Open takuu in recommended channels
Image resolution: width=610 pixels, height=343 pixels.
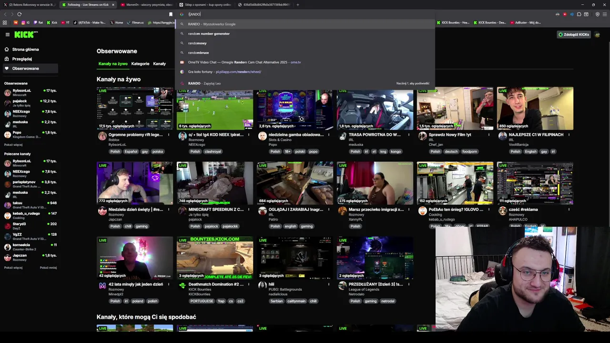click(30, 205)
